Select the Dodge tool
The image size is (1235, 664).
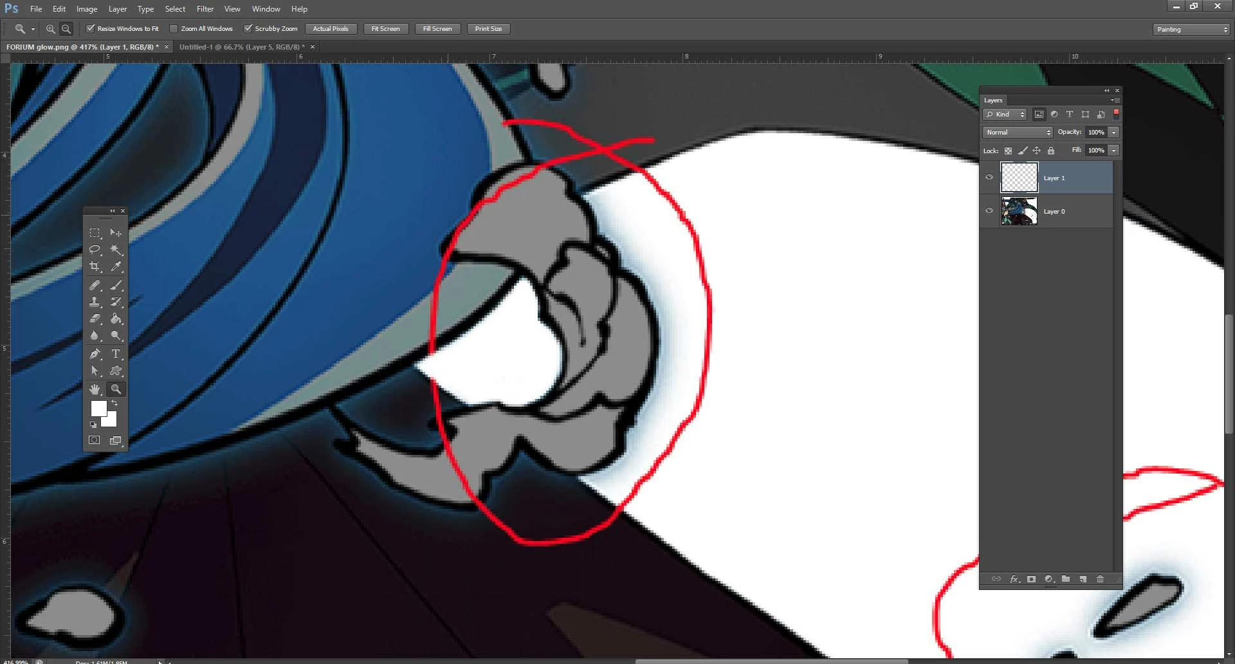pyautogui.click(x=116, y=335)
